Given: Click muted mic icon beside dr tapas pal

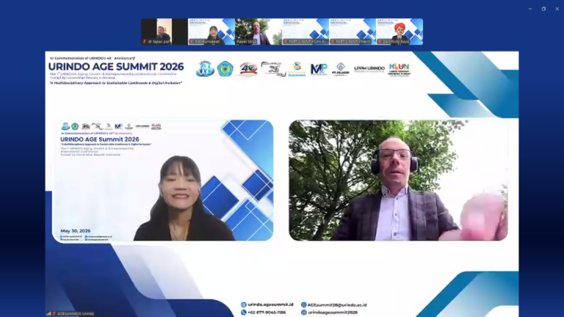Looking at the screenshot, I should click(x=145, y=42).
